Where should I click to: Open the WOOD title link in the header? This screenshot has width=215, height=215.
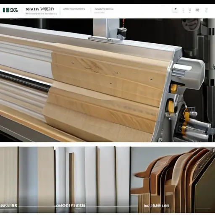(x=39, y=9)
